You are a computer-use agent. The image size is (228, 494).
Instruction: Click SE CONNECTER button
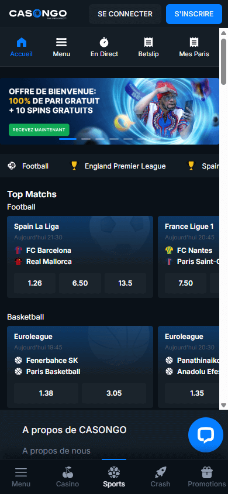click(x=125, y=14)
